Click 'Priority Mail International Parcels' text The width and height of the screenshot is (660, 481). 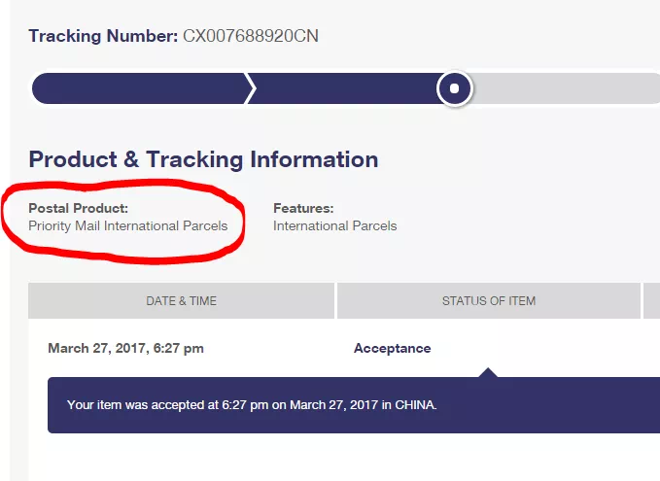pos(127,225)
